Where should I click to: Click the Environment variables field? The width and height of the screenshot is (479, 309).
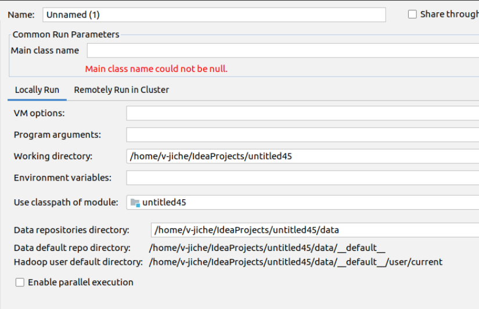pos(302,178)
